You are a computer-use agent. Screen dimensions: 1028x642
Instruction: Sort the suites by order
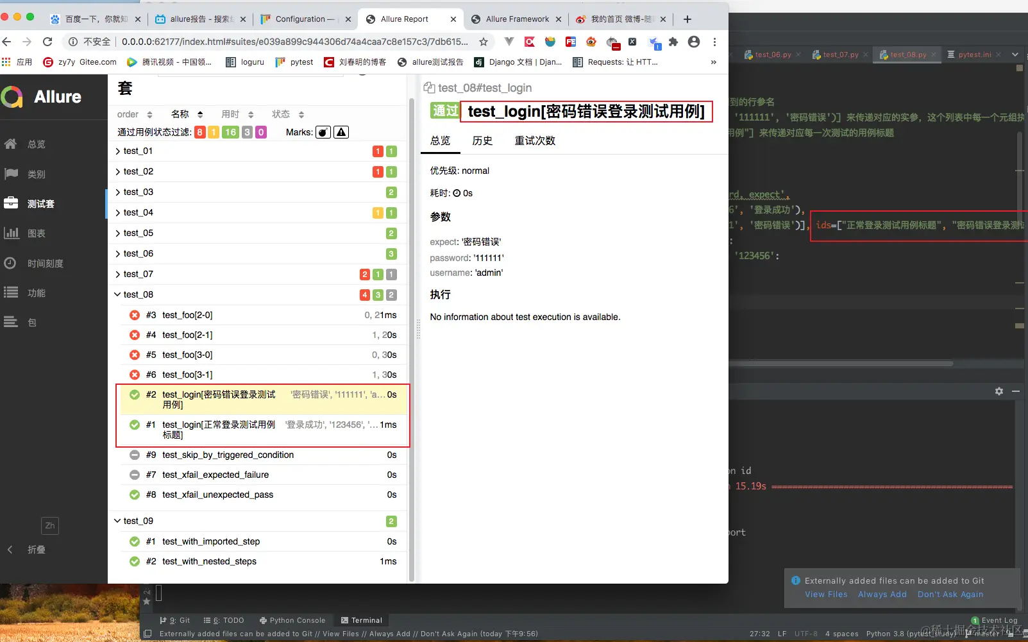(x=135, y=114)
